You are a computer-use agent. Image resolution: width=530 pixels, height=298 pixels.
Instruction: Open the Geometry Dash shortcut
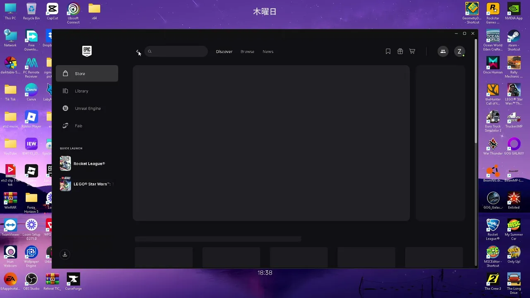472,13
